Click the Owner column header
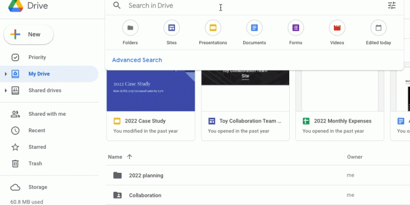This screenshot has width=410, height=205. coord(355,157)
